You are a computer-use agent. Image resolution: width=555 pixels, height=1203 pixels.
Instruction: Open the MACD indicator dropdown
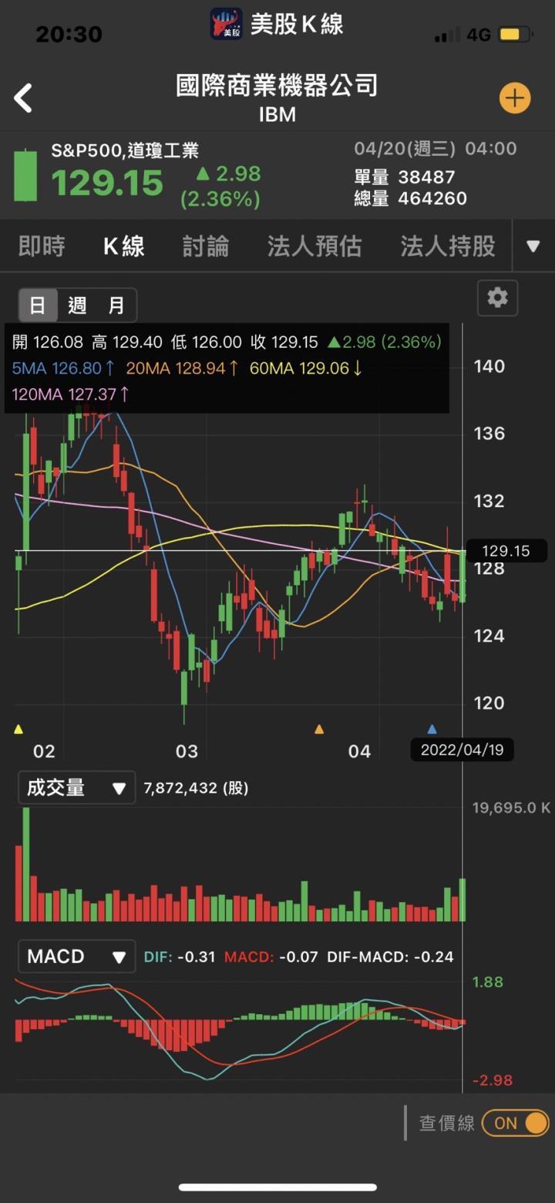click(76, 956)
